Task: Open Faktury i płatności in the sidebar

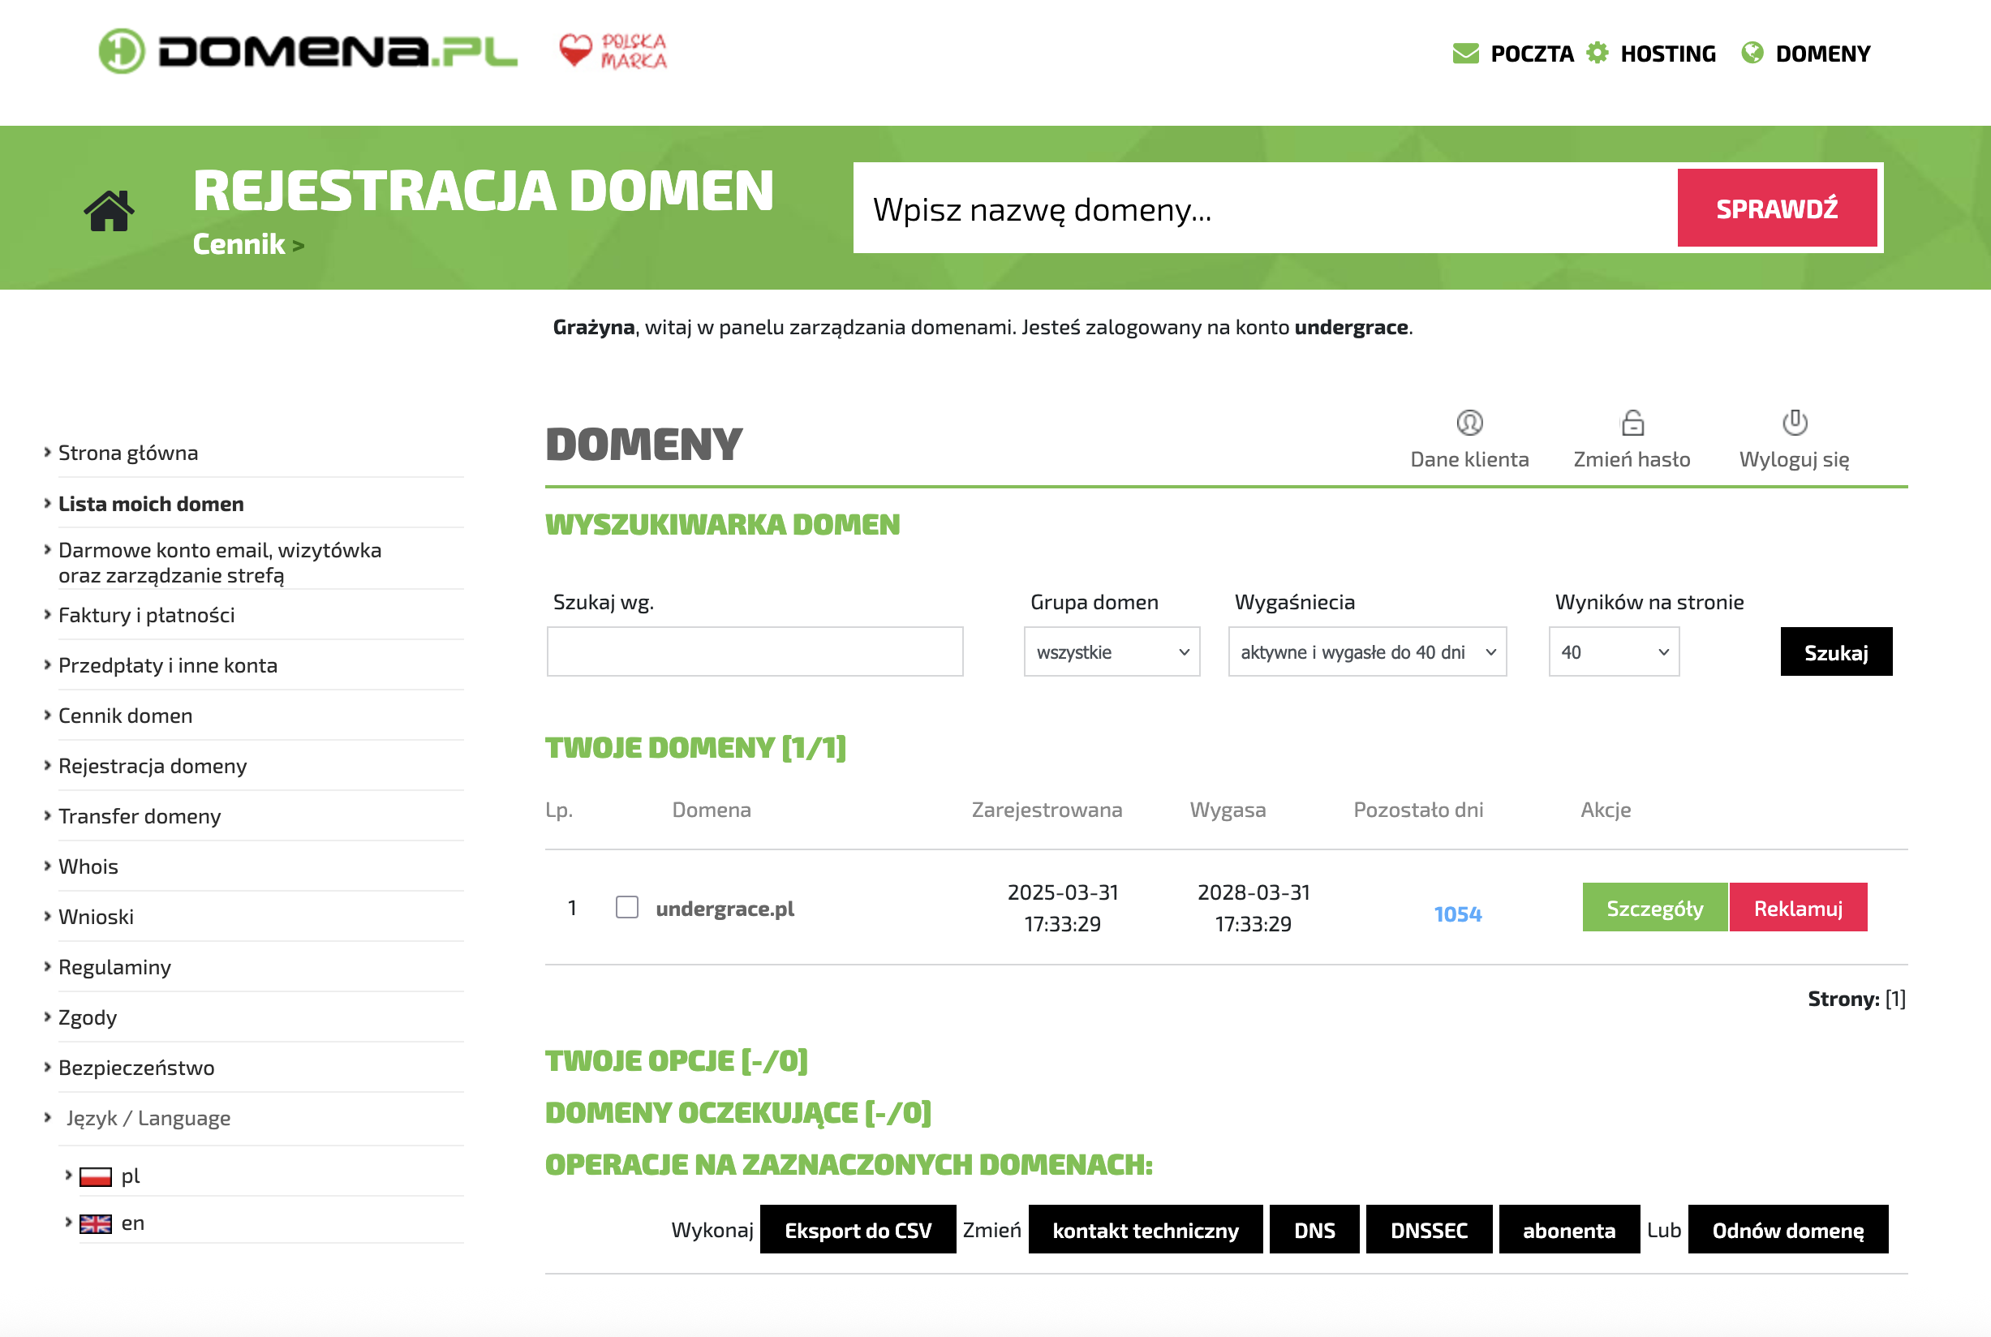Action: 146,615
